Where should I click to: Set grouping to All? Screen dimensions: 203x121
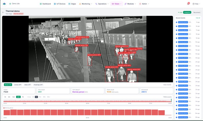click(33, 97)
